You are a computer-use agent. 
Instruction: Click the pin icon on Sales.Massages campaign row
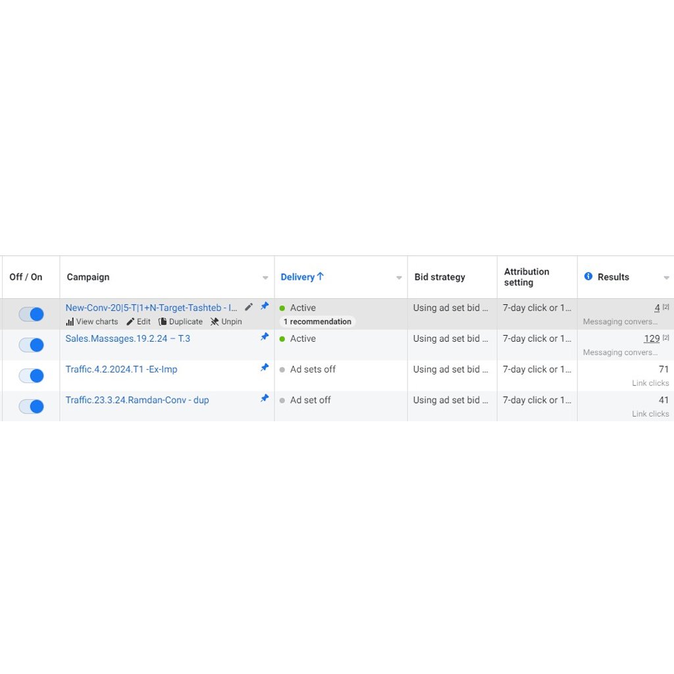(x=265, y=336)
